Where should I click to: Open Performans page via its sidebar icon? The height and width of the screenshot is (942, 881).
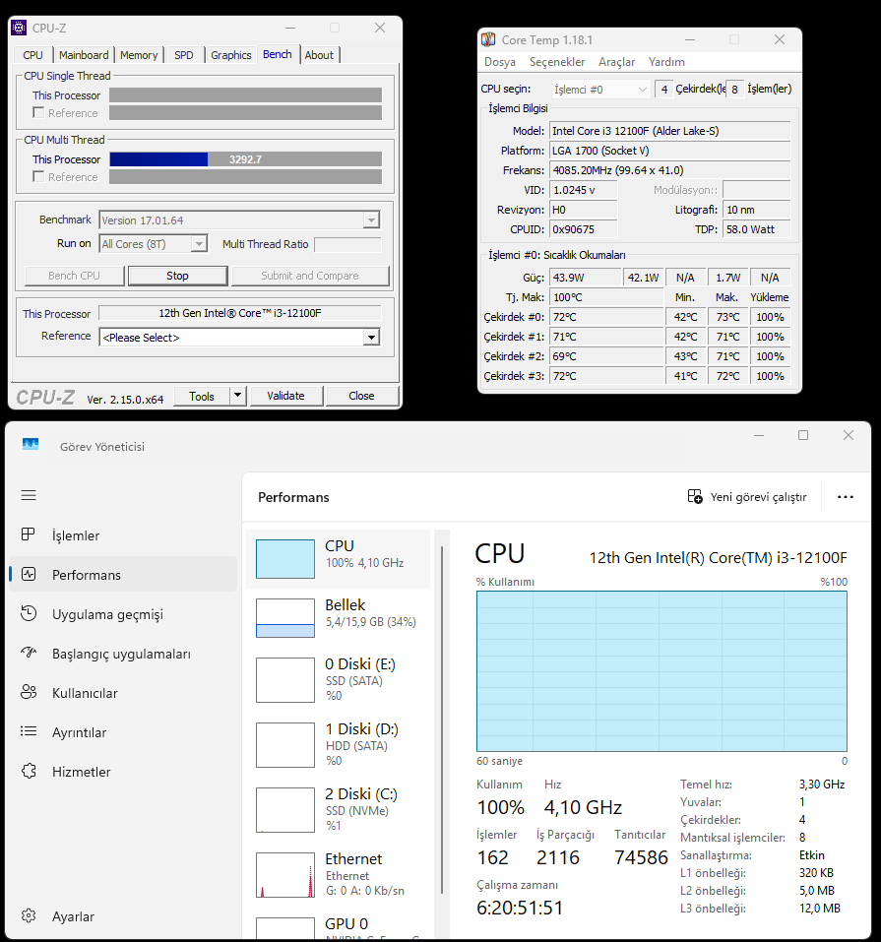29,574
